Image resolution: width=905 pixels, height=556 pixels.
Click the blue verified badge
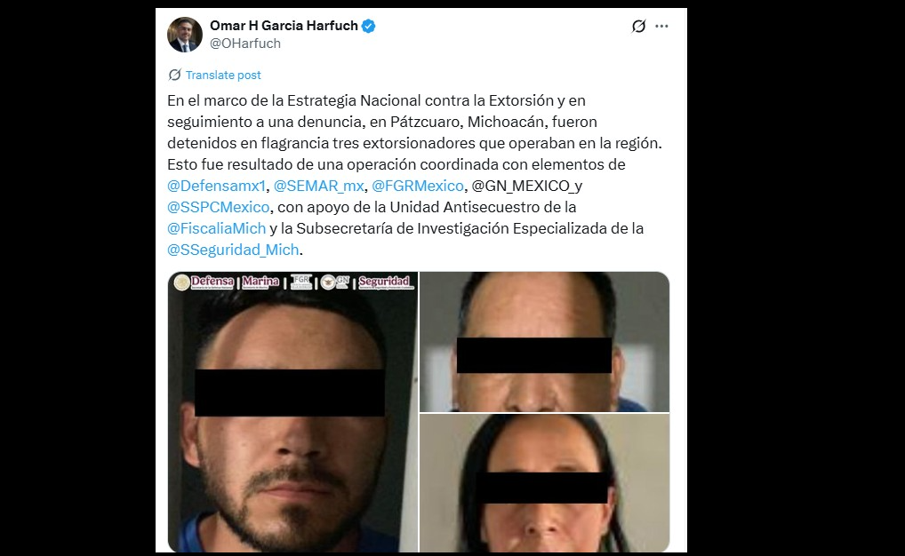tap(368, 26)
